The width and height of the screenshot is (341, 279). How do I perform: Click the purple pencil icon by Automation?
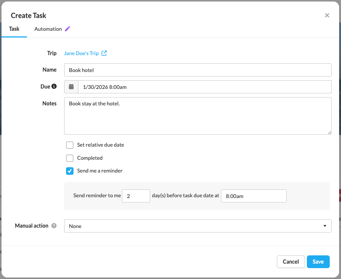click(x=68, y=29)
